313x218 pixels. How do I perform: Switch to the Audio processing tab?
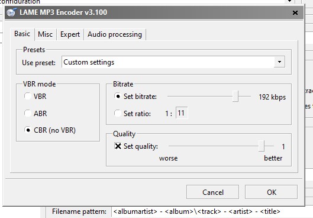[115, 34]
